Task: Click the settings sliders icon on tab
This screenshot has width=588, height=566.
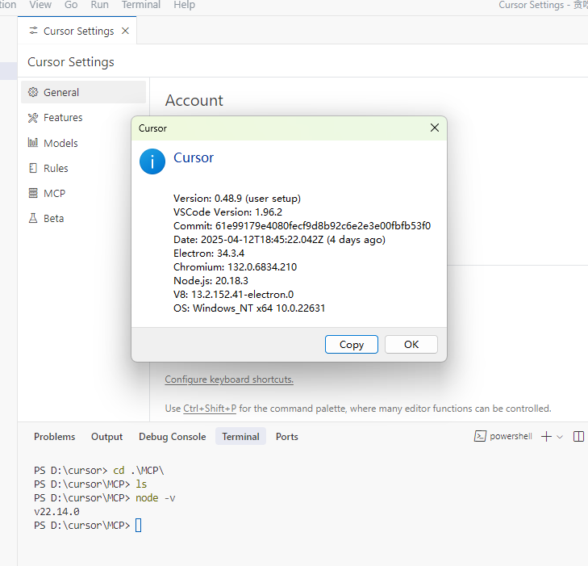Action: (x=33, y=31)
